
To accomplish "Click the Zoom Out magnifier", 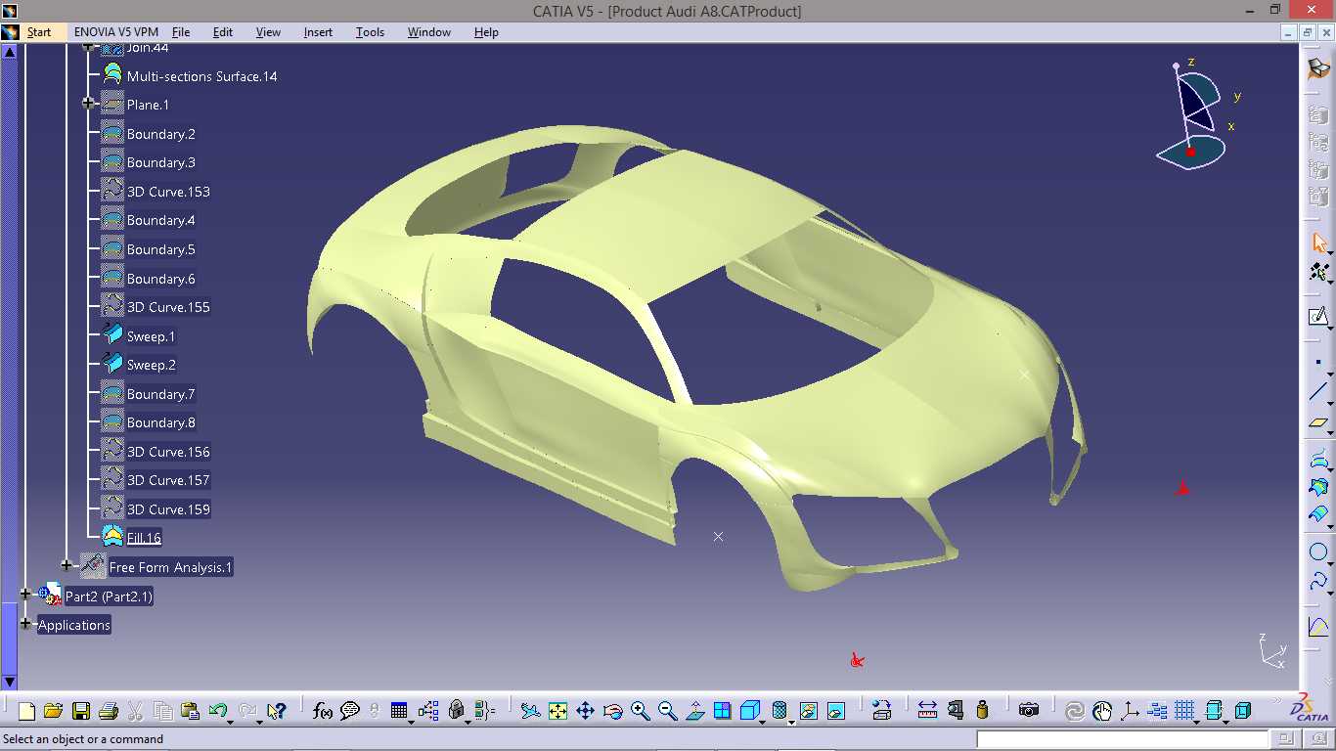I will click(667, 711).
